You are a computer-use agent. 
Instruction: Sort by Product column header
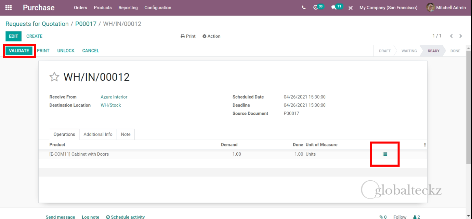coord(57,145)
